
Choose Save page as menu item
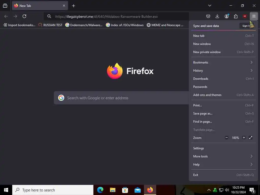[223, 113]
